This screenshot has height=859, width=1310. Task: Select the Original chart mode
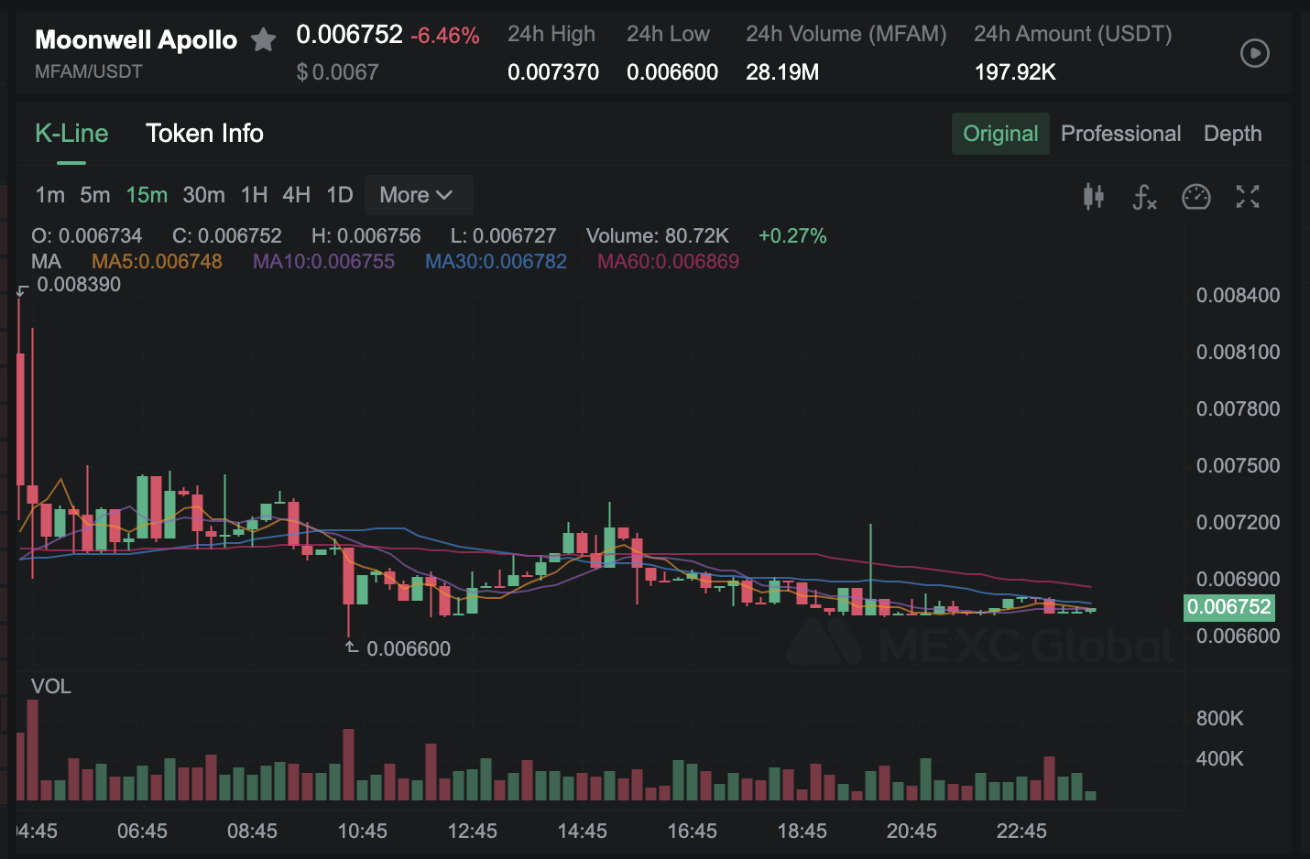[x=1000, y=134]
